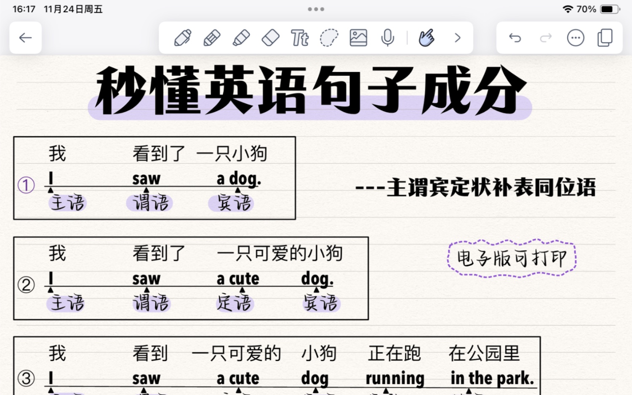Open the pages overview icon
The height and width of the screenshot is (395, 632).
tap(605, 38)
